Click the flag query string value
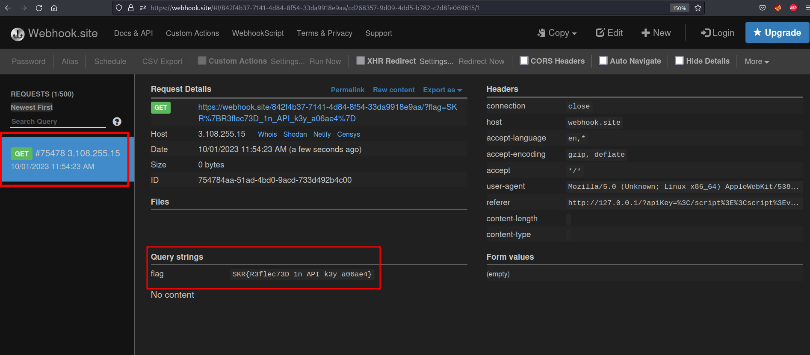 [302, 274]
